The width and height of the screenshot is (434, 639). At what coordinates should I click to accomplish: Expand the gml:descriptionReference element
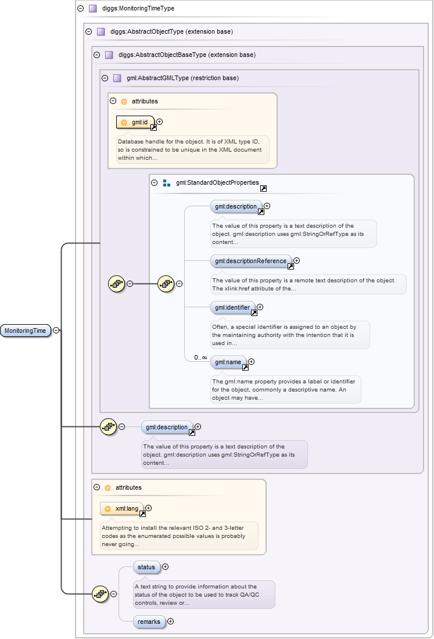pyautogui.click(x=296, y=261)
